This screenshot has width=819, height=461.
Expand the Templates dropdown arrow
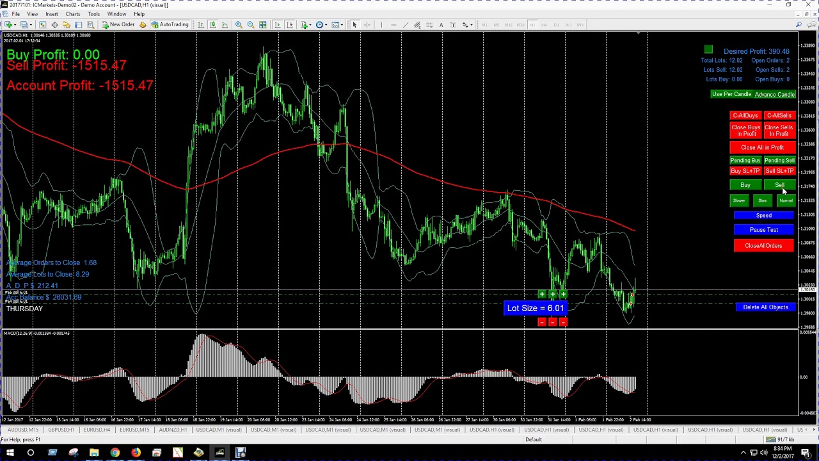point(342,24)
